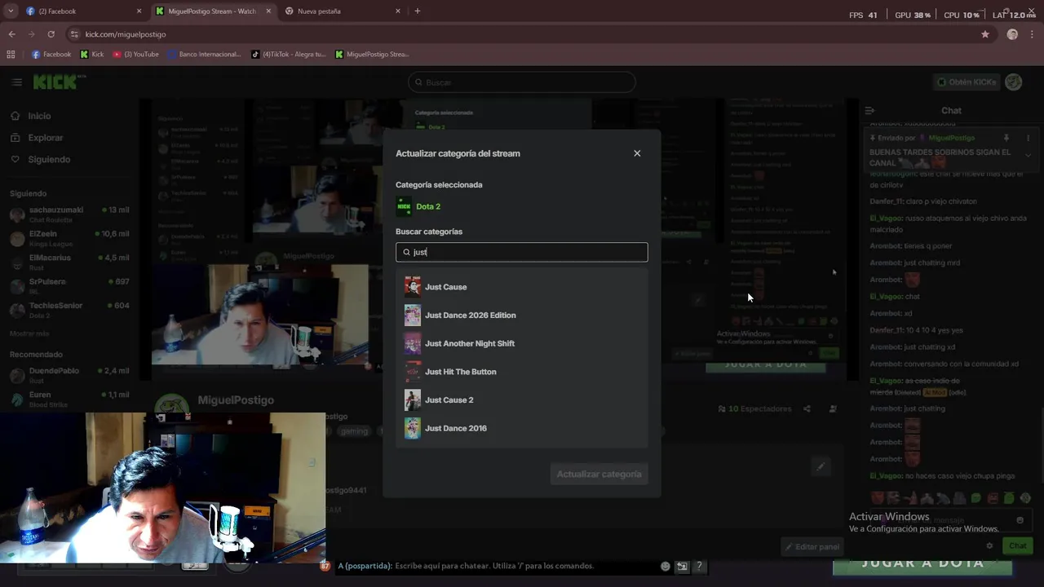Viewport: 1044px width, 587px height.
Task: Collapse the chat panel with the arrow icon
Action: point(869,110)
